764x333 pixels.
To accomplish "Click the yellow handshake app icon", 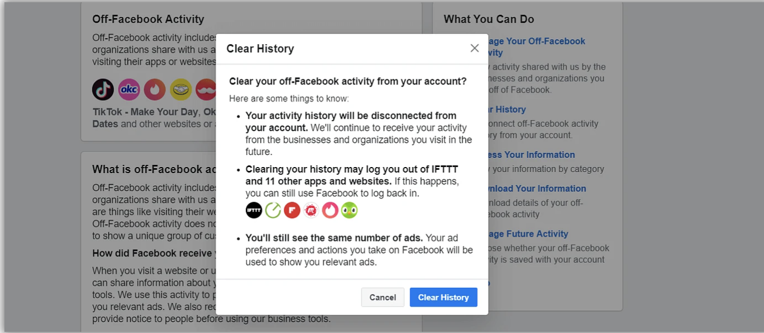I will [181, 89].
